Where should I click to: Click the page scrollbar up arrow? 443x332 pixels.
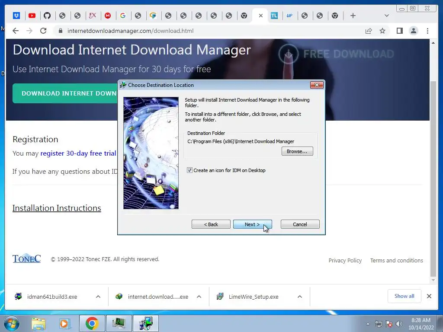433,43
